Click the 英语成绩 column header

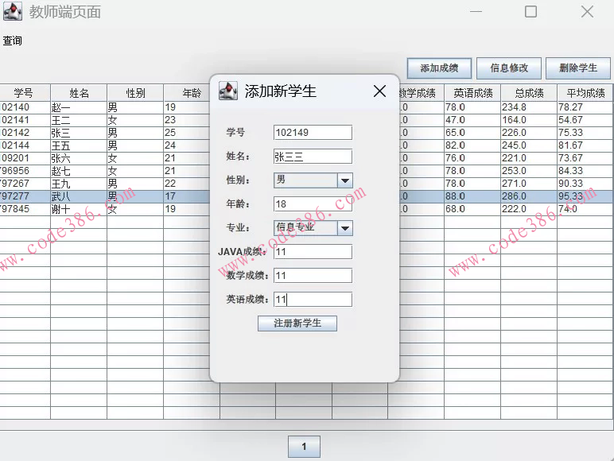472,93
